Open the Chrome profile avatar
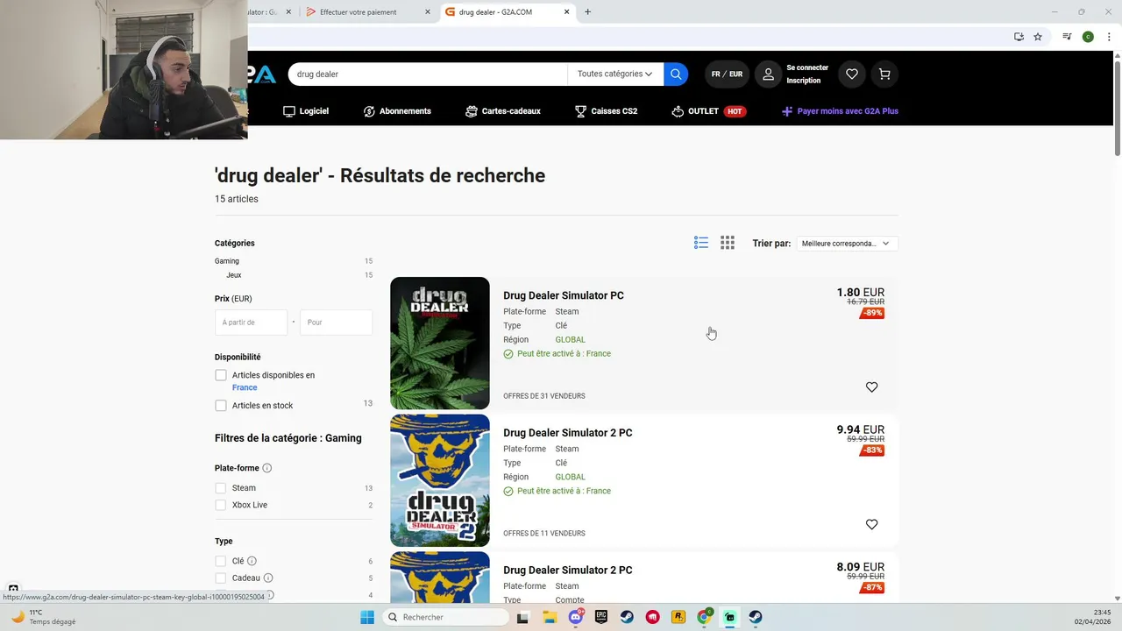 pos(1088,37)
